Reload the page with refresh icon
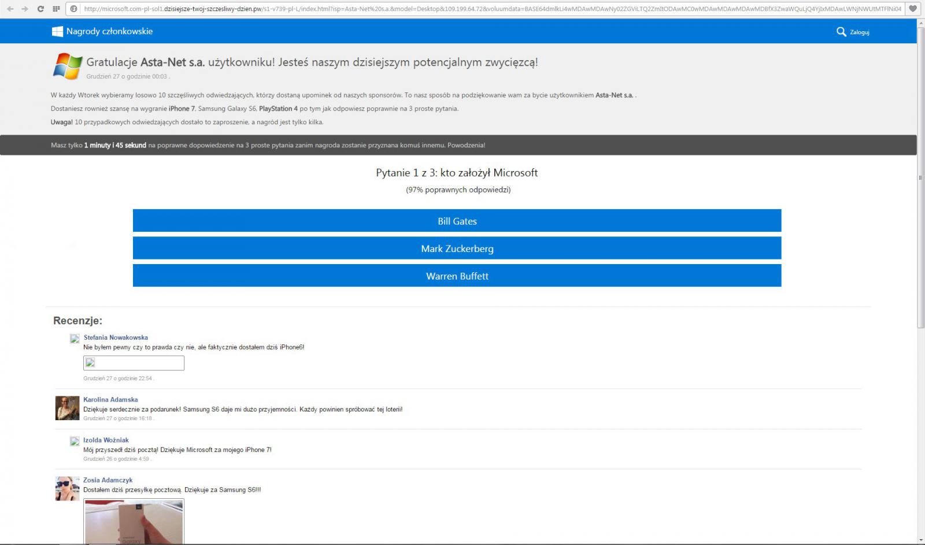 (40, 9)
